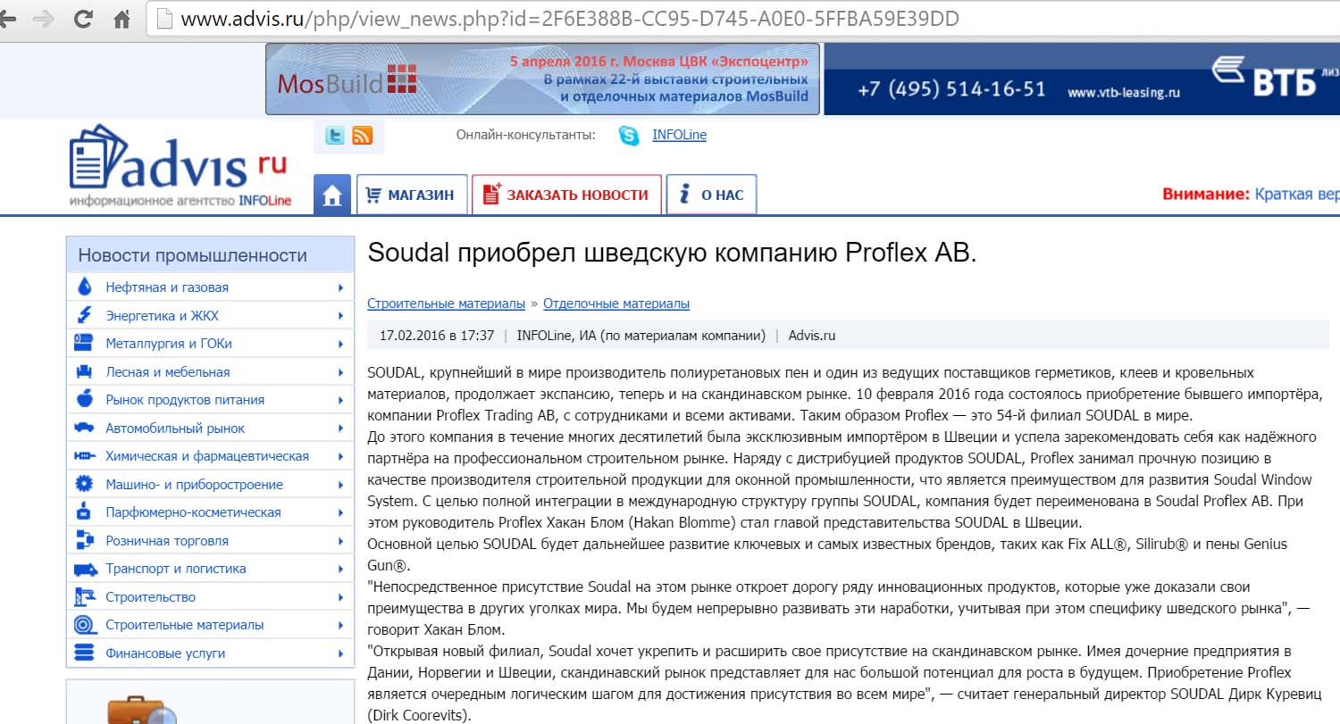Expand the Финансовые услуги submenu arrow

(x=341, y=653)
